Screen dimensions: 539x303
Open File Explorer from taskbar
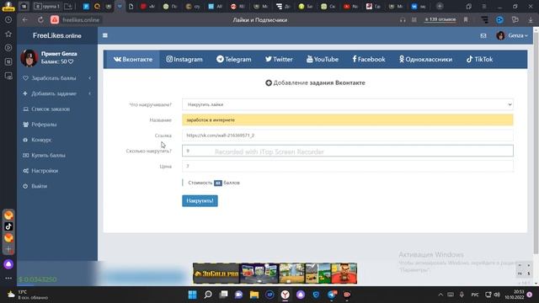(254, 295)
